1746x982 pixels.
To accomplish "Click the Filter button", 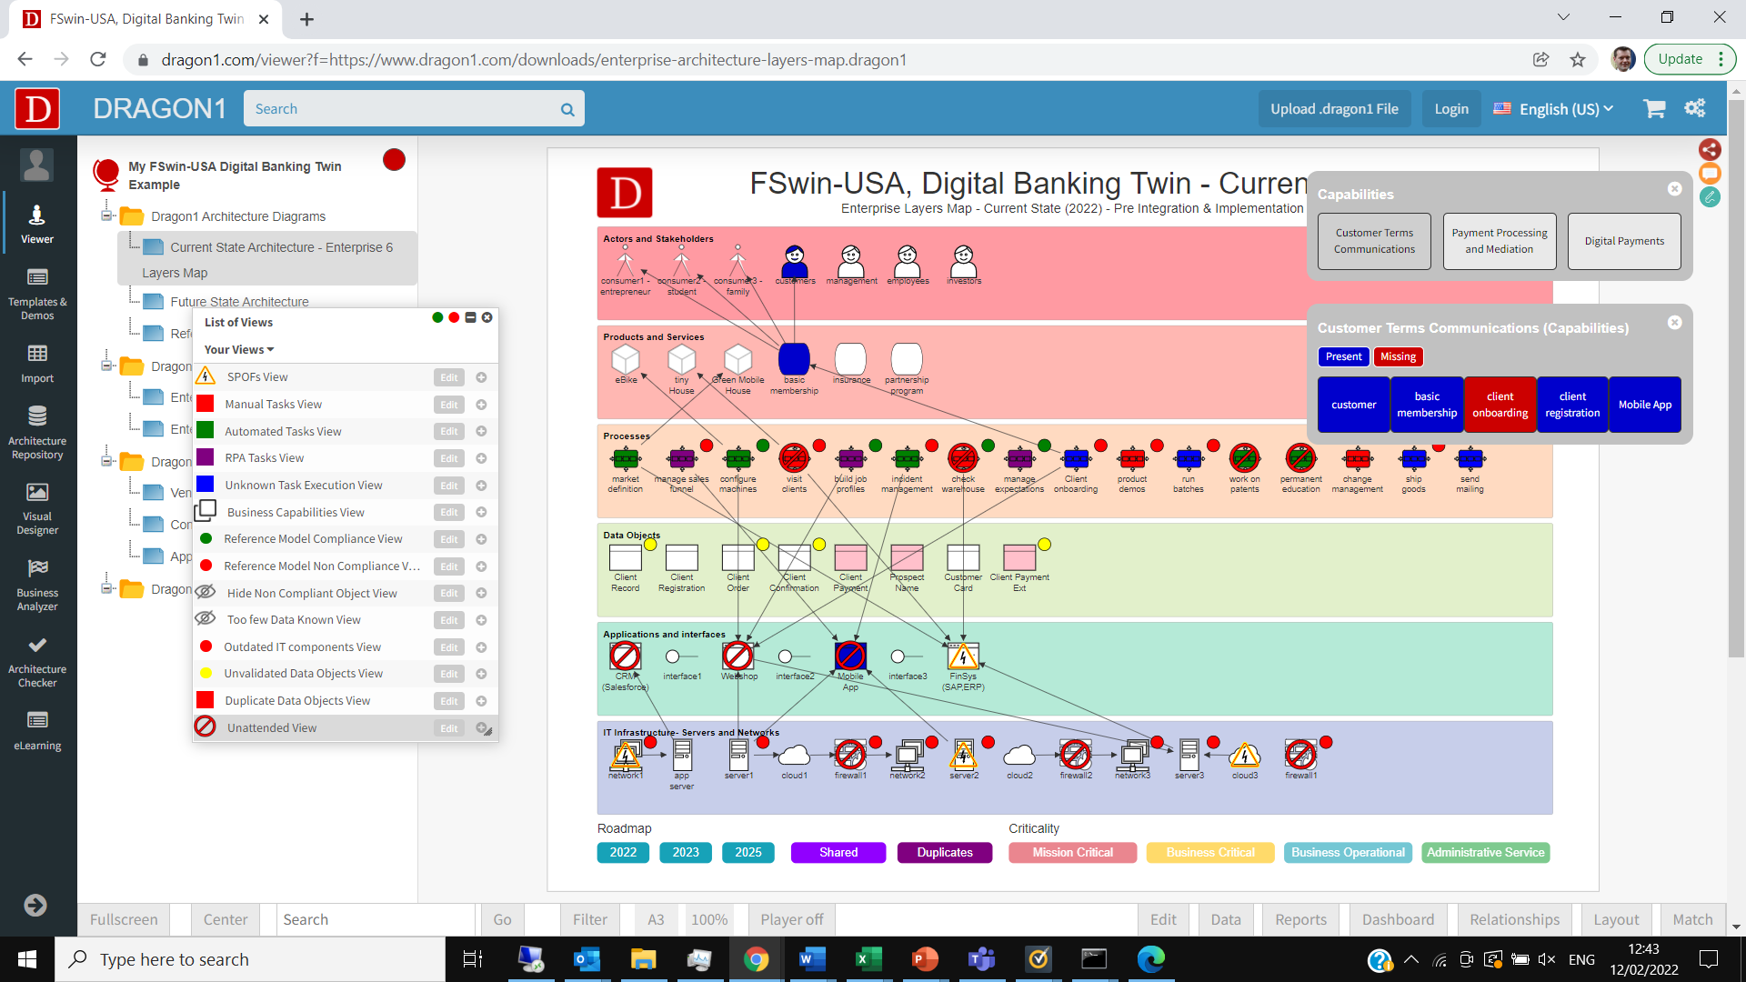I will pyautogui.click(x=589, y=919).
